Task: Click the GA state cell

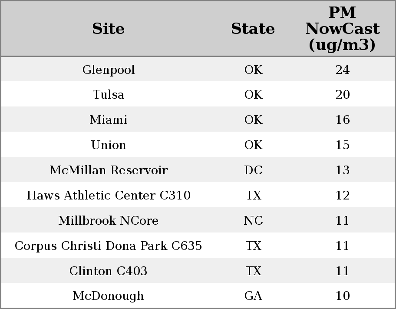Action: (253, 296)
